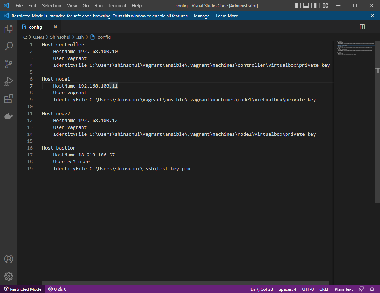Screen dimensions: 380x293
Task: Click the horizontal scrollbar at bottom
Action: 185,282
